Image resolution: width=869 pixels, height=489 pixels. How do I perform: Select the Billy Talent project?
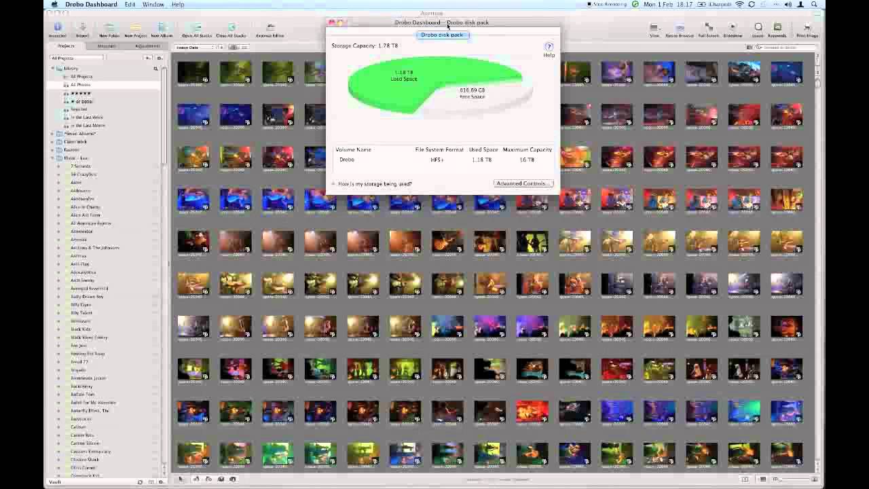click(x=81, y=313)
